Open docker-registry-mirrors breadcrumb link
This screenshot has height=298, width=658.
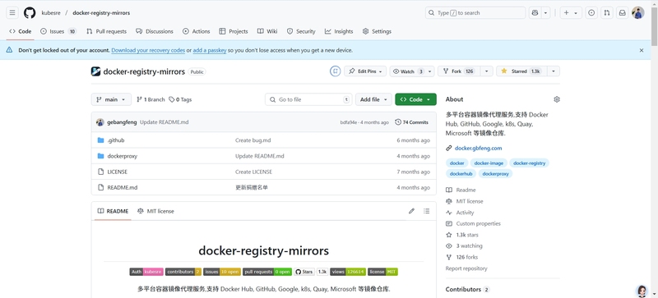tap(101, 13)
